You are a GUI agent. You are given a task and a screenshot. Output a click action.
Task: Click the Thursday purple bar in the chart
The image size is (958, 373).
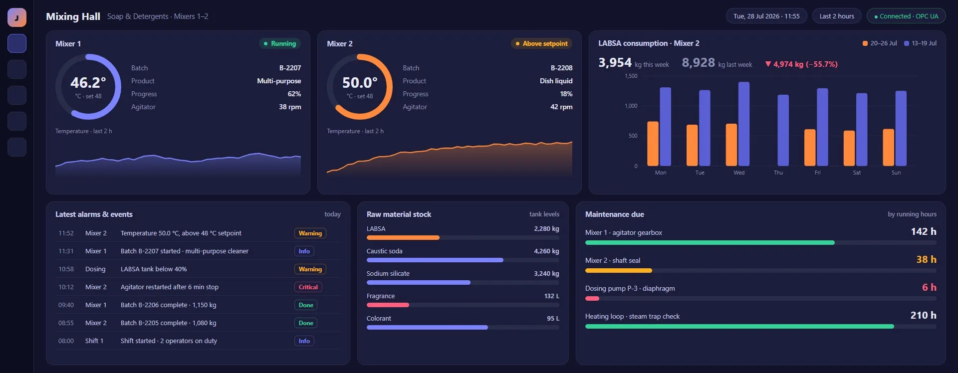[x=783, y=130]
